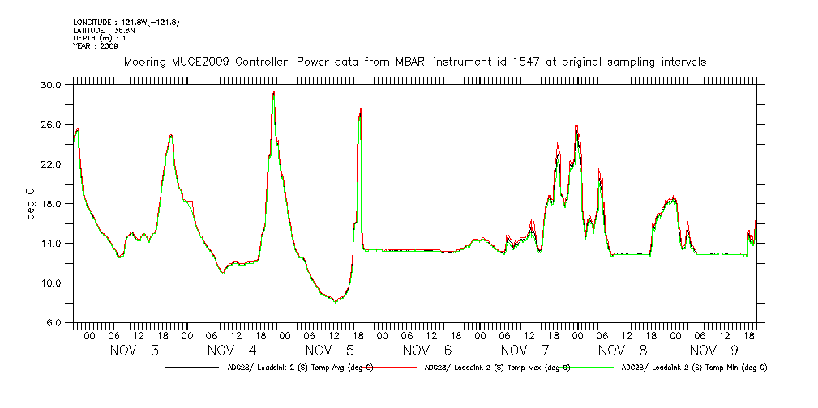This screenshot has height=408, width=818.
Task: Click the YEAR : 2009 text
Action: [96, 46]
